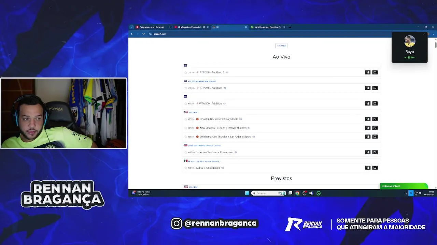Open scoreboard icon for Houston Rockets x Chicago Bulls
Viewport: 437px width, 245px height.
click(375, 119)
